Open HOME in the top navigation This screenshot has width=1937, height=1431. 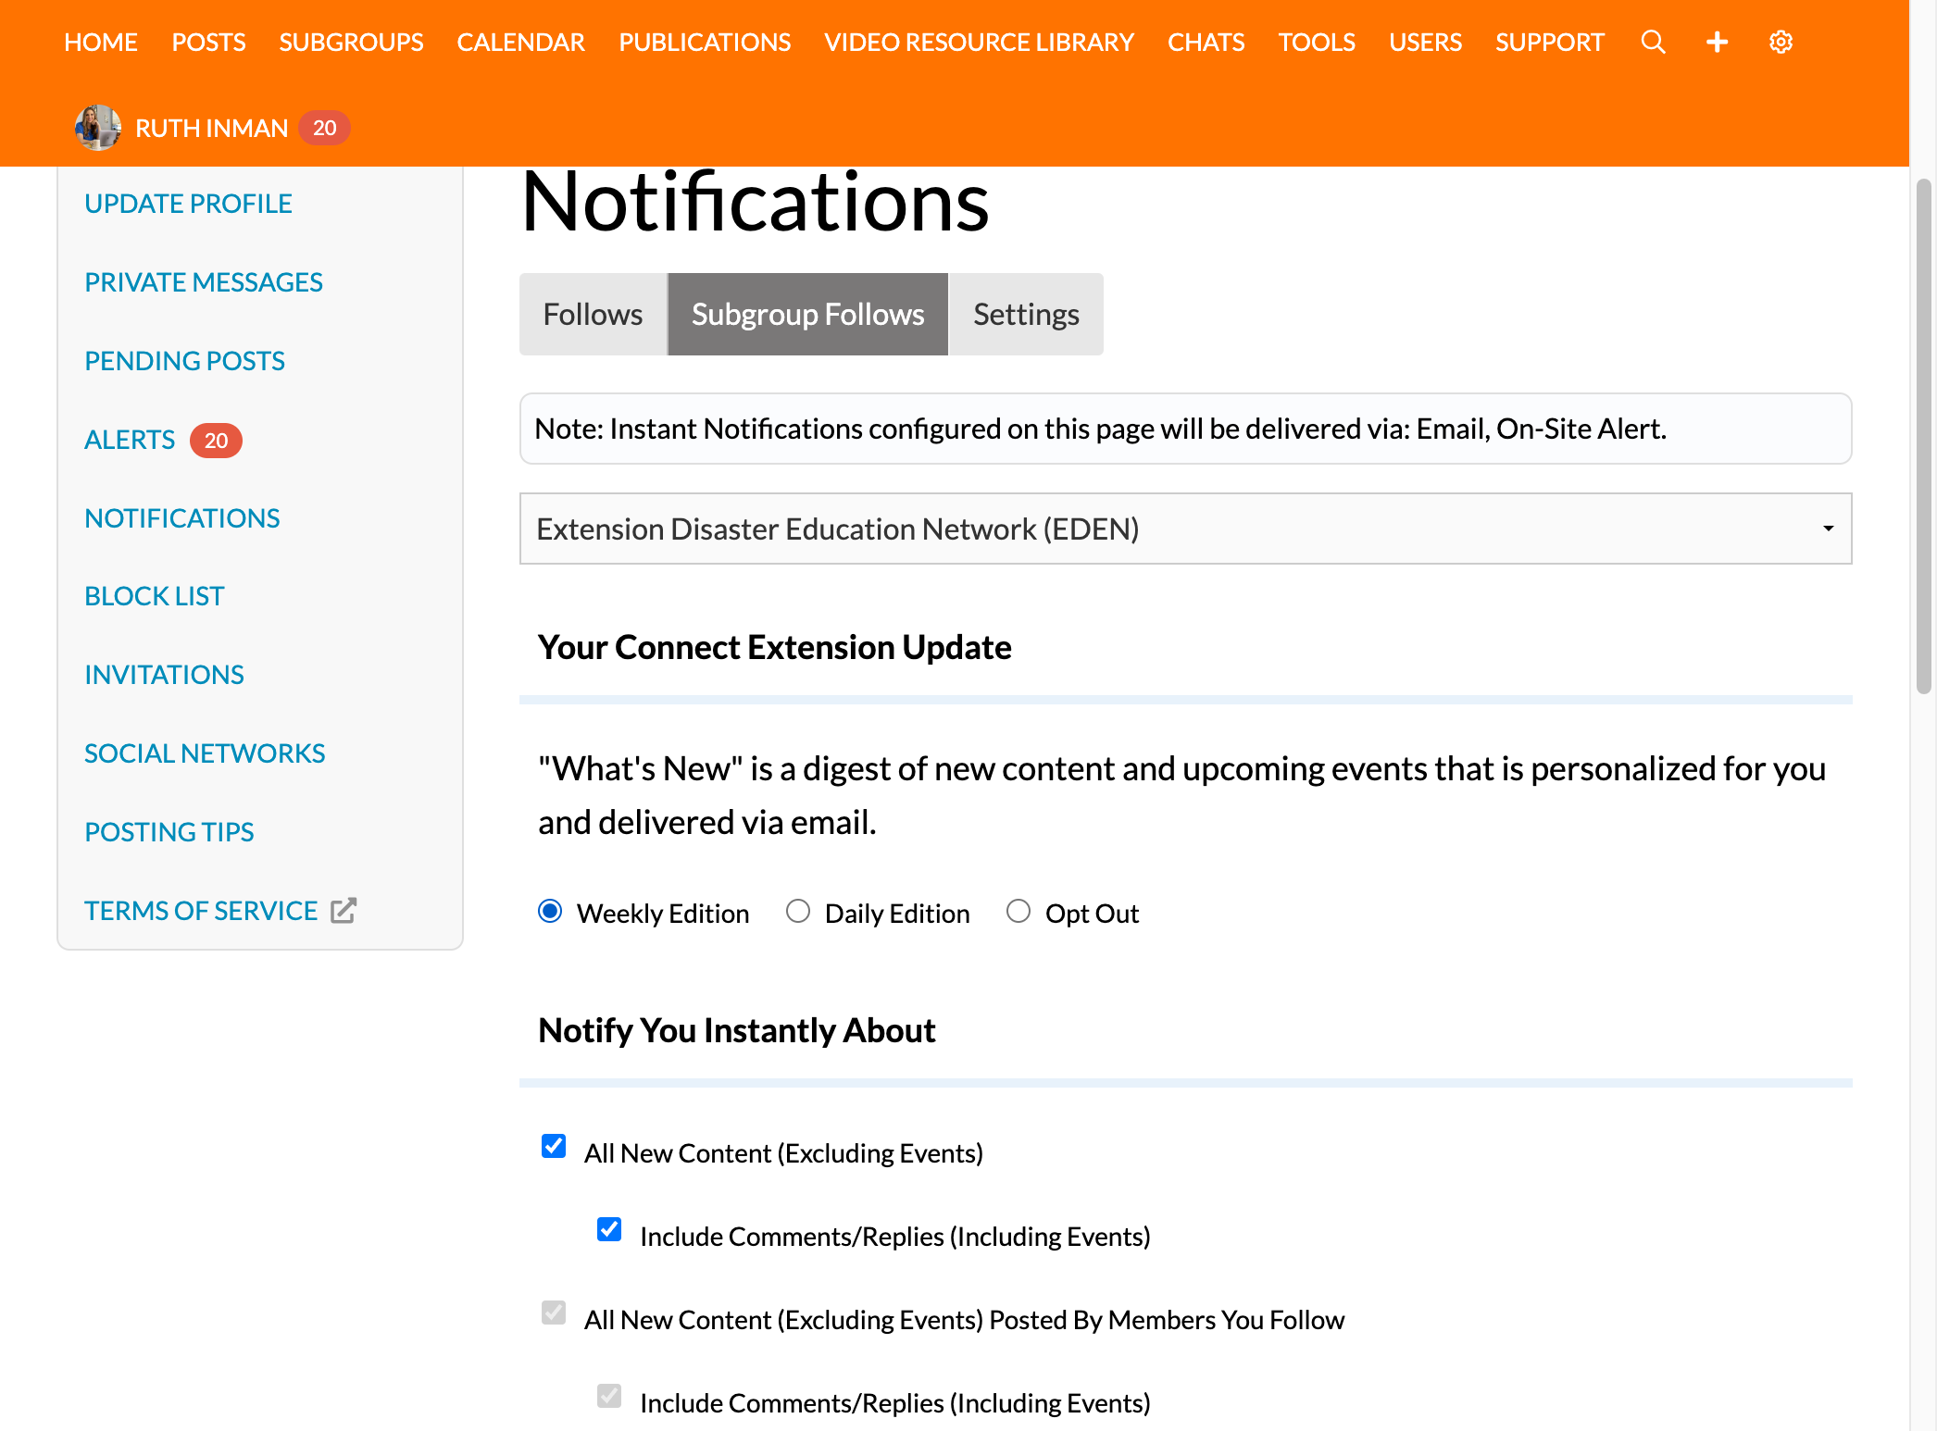pos(101,43)
